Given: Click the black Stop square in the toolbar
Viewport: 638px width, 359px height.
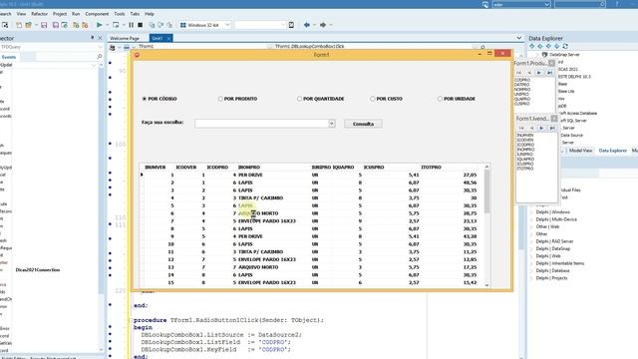Looking at the screenshot, I should pyautogui.click(x=141, y=25).
